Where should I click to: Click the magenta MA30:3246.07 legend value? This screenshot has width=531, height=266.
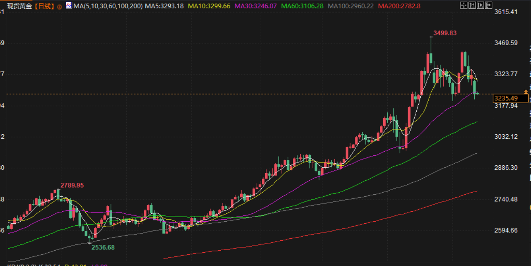click(x=256, y=6)
